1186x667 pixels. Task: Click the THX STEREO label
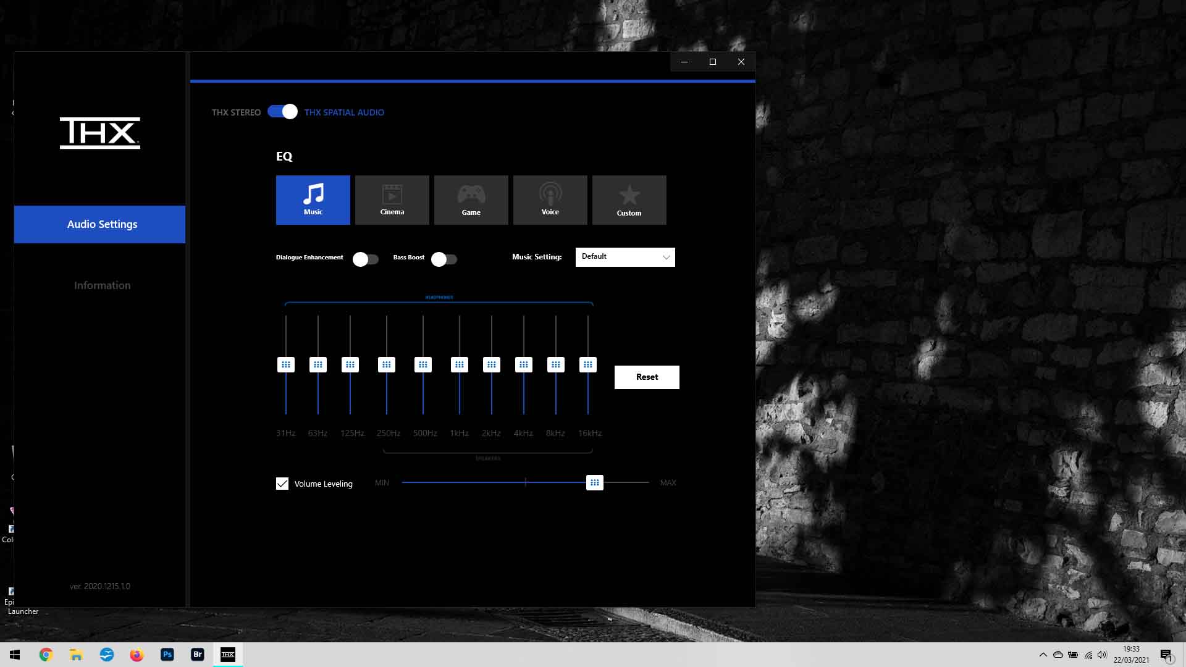click(236, 112)
